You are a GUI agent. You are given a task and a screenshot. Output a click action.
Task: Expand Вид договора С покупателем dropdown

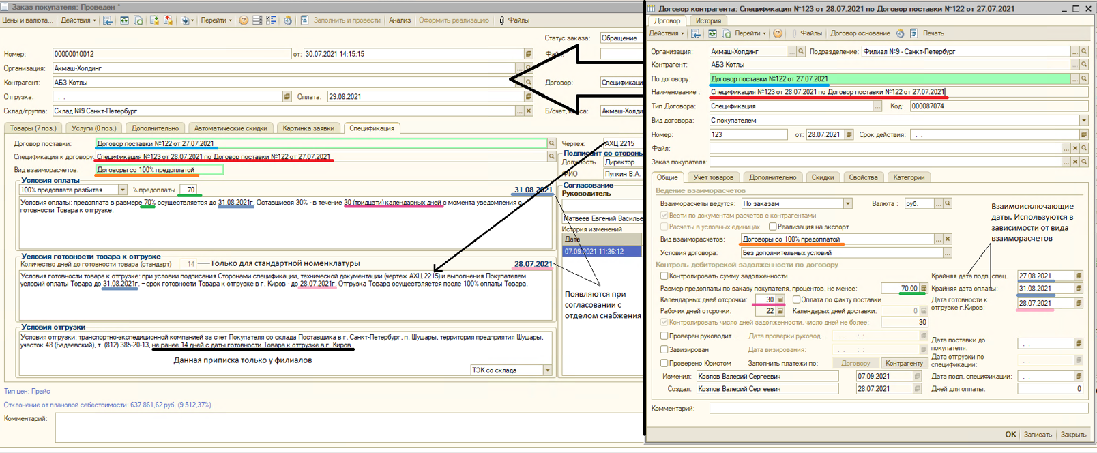click(x=1083, y=121)
